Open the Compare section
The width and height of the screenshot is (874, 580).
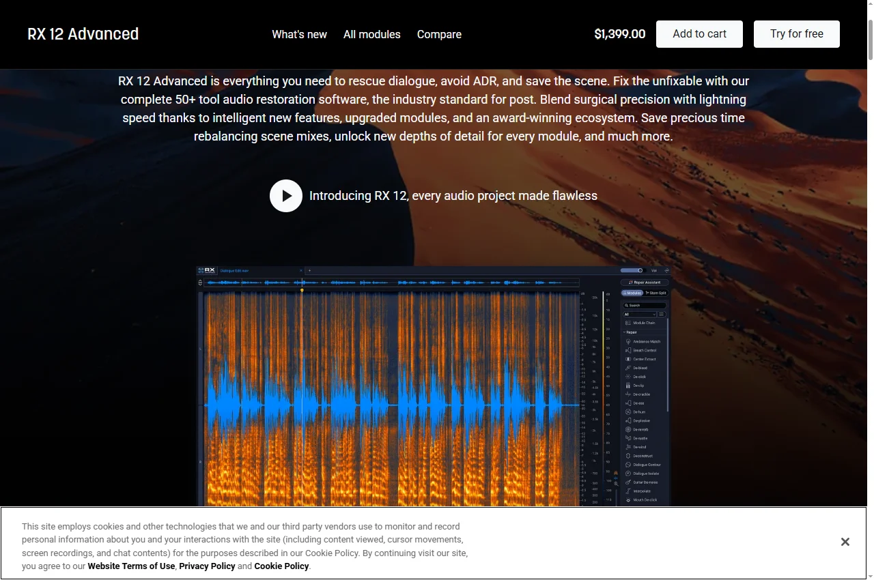pos(439,34)
